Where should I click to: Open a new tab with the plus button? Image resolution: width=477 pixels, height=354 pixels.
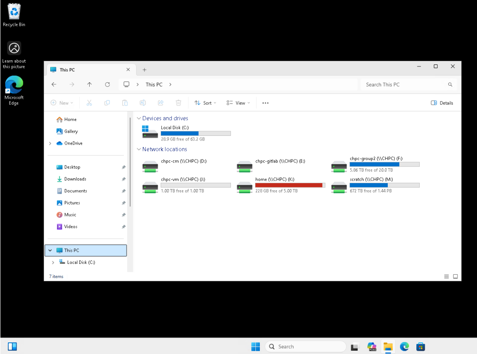coord(144,70)
